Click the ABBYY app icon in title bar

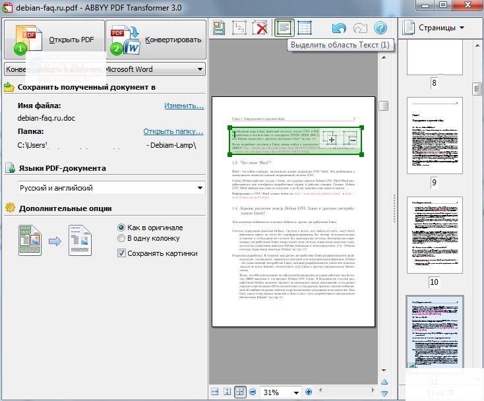7,7
